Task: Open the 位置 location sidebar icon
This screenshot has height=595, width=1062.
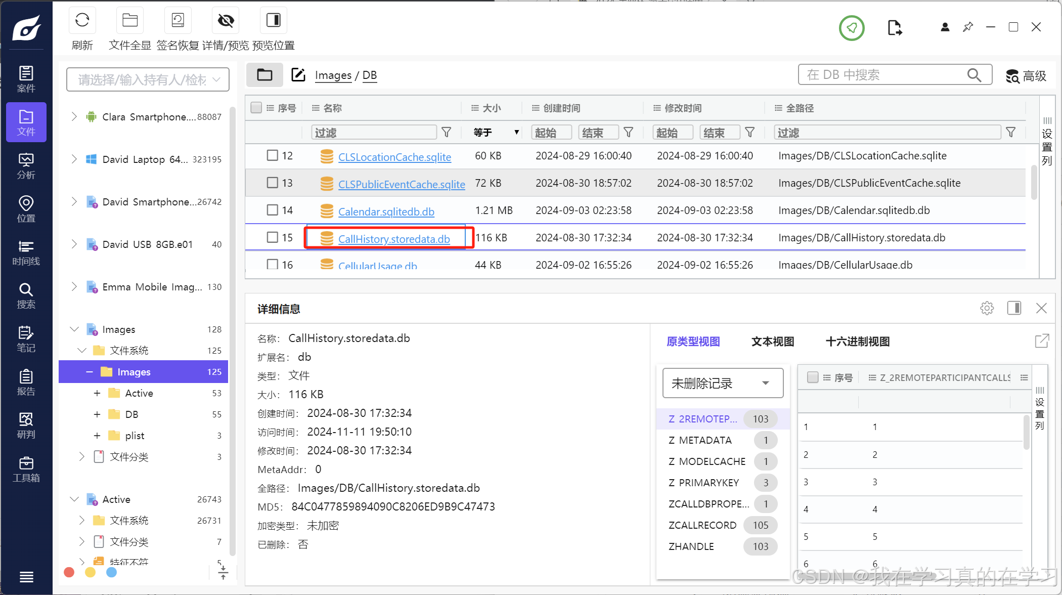Action: tap(26, 209)
